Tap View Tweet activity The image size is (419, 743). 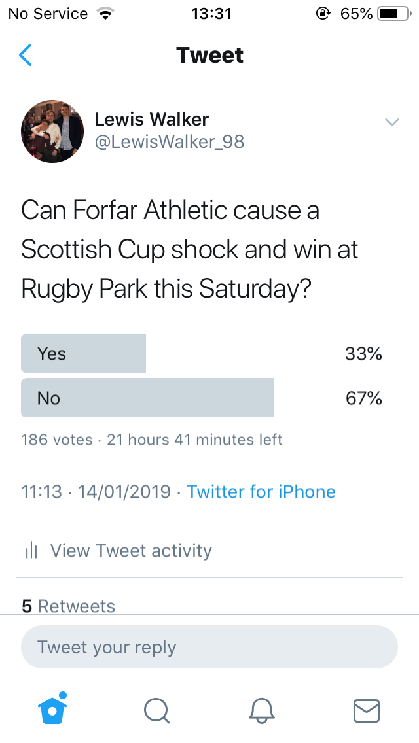131,551
